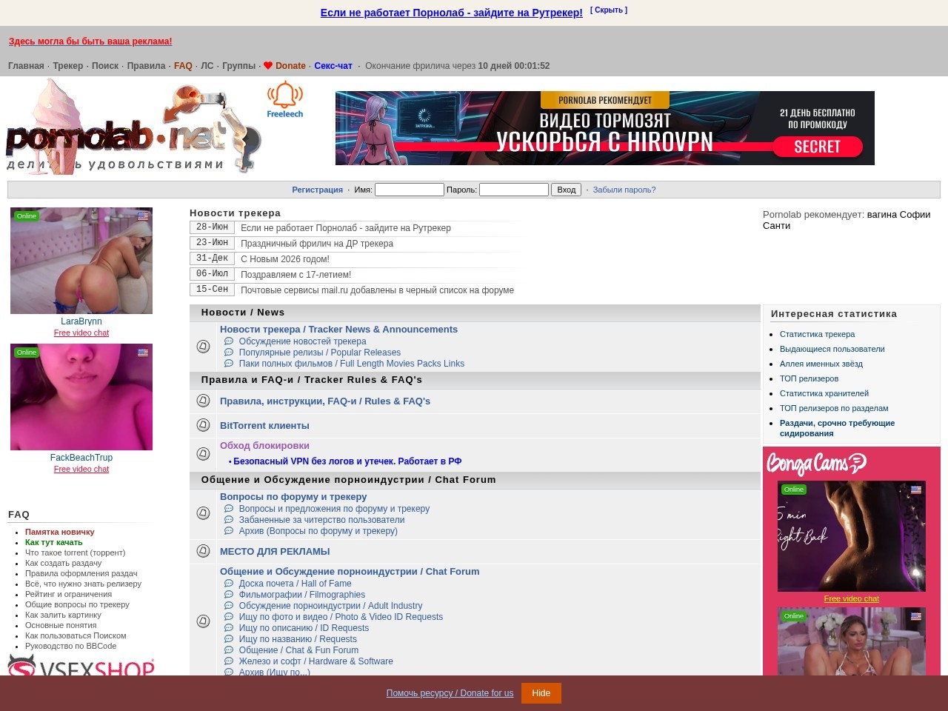
Task: Click the forum icon beside Вопросы по форуму и трекеру
Action: pos(203,513)
